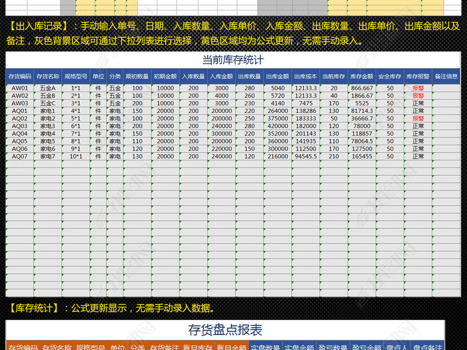Select the stock amount 81714.3
467x350 pixels.
[362, 111]
